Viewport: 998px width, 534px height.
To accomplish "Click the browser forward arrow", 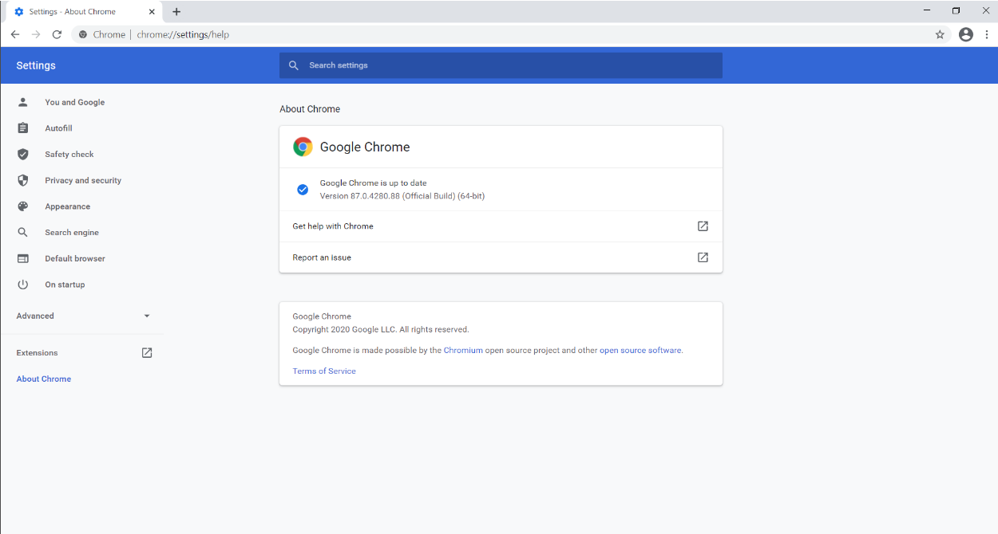I will click(x=36, y=34).
